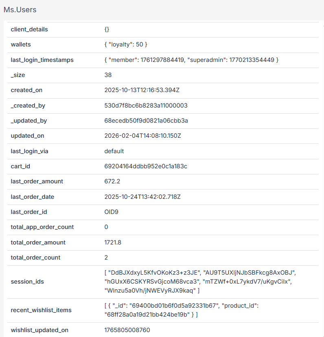324x337 pixels.
Task: Click the cart_id value
Action: pos(146,166)
